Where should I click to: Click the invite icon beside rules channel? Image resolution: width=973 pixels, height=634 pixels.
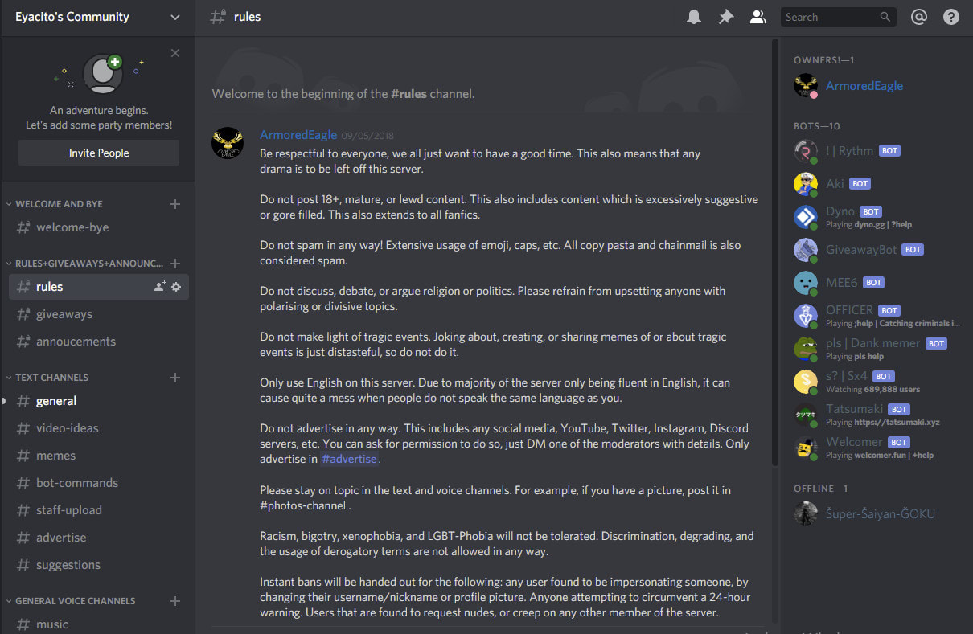click(160, 287)
